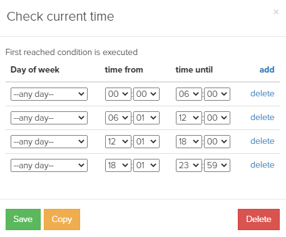Viewport: 286px width, 237px height.
Task: Delete the 18:01 to 23:59 condition
Action: tap(262, 164)
